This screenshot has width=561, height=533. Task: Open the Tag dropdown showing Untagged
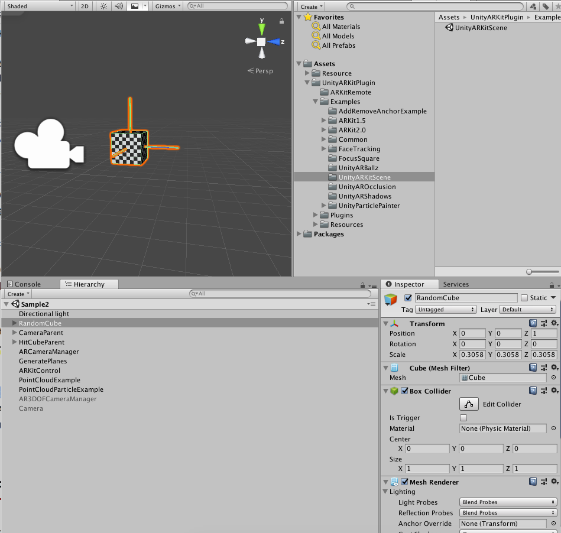click(445, 309)
